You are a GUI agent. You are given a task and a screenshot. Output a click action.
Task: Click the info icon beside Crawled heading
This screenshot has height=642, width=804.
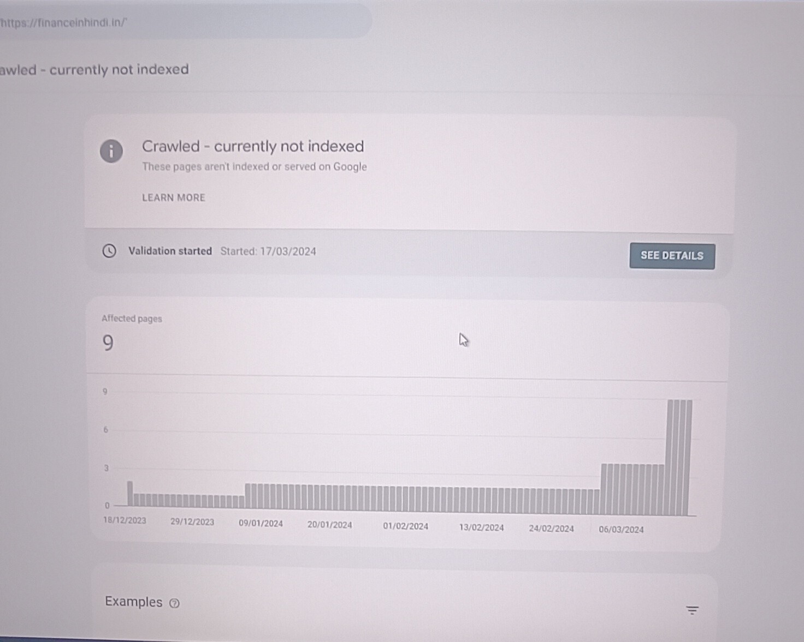pyautogui.click(x=111, y=151)
